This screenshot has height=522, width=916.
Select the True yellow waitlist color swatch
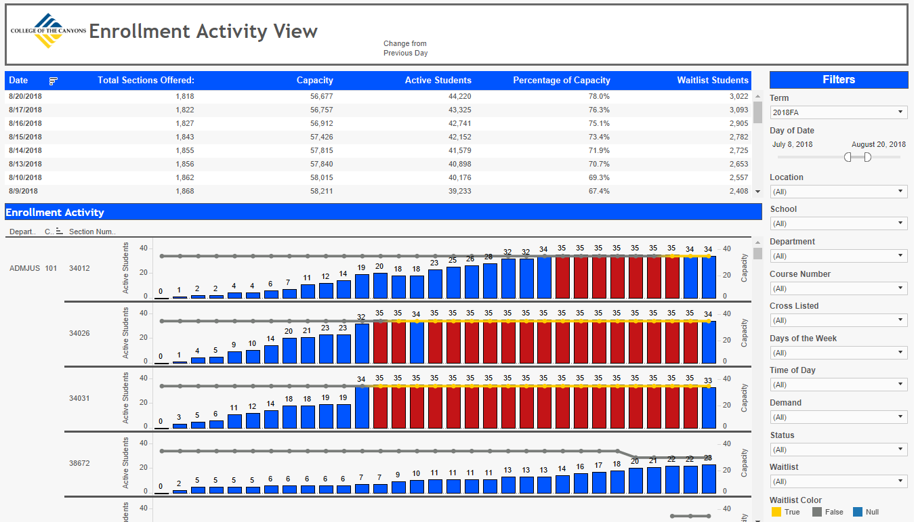[776, 512]
